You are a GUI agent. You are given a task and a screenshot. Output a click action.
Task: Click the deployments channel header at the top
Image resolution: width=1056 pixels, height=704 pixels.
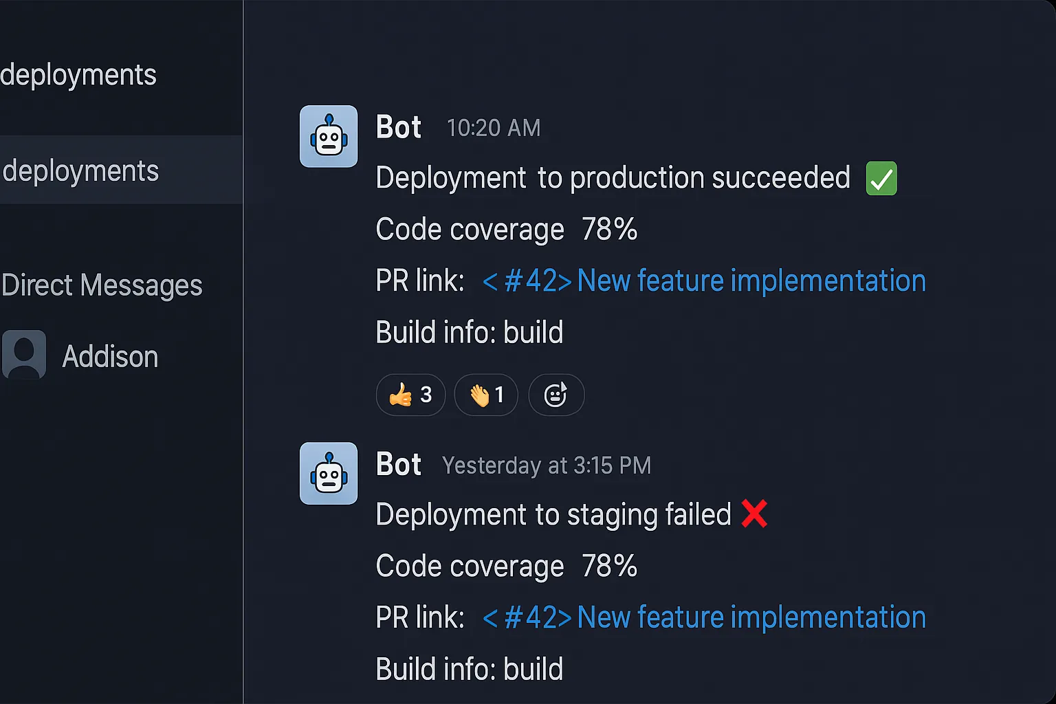point(78,75)
